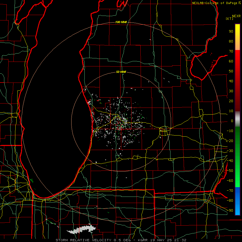
Task: Click the 60 scale value
Action: 231,61
